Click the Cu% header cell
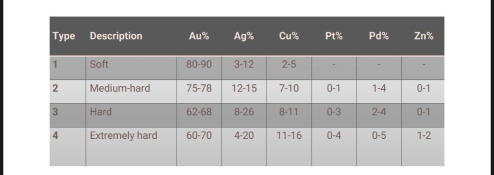This screenshot has width=494, height=175. pyautogui.click(x=289, y=36)
